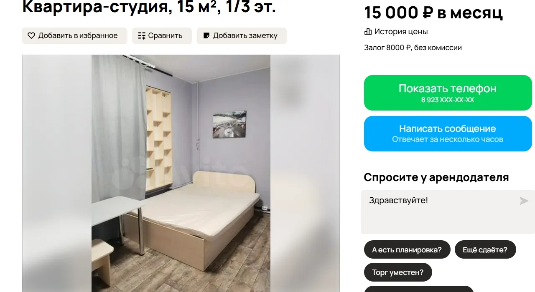Click the Залог 8000 ₽ deposit line
The height and width of the screenshot is (292, 535).
(413, 48)
